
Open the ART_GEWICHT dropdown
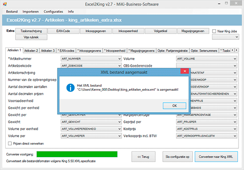[91, 122]
